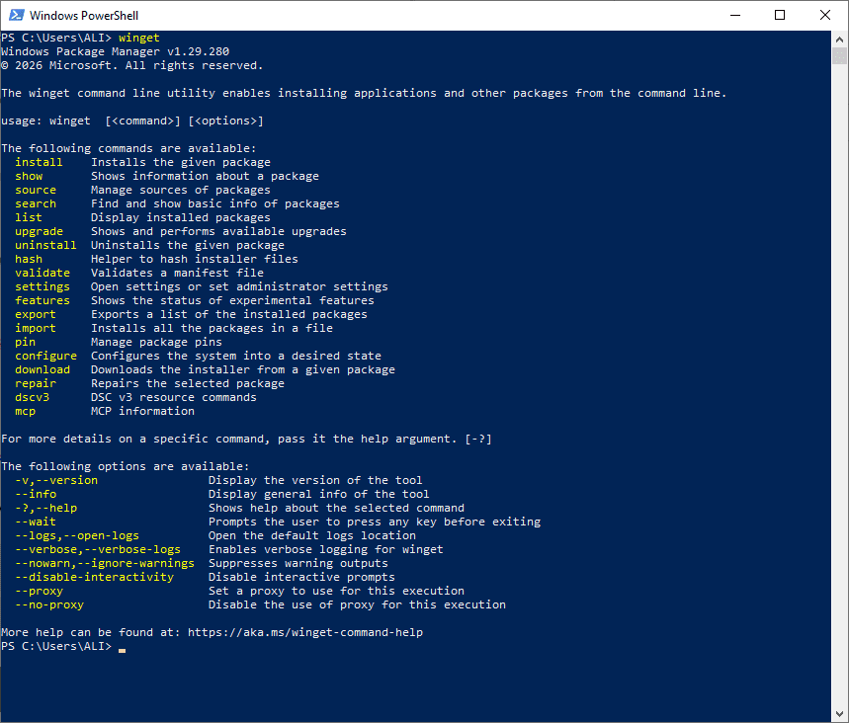Click the 'search' command name
Image resolution: width=849 pixels, height=723 pixels.
36,203
